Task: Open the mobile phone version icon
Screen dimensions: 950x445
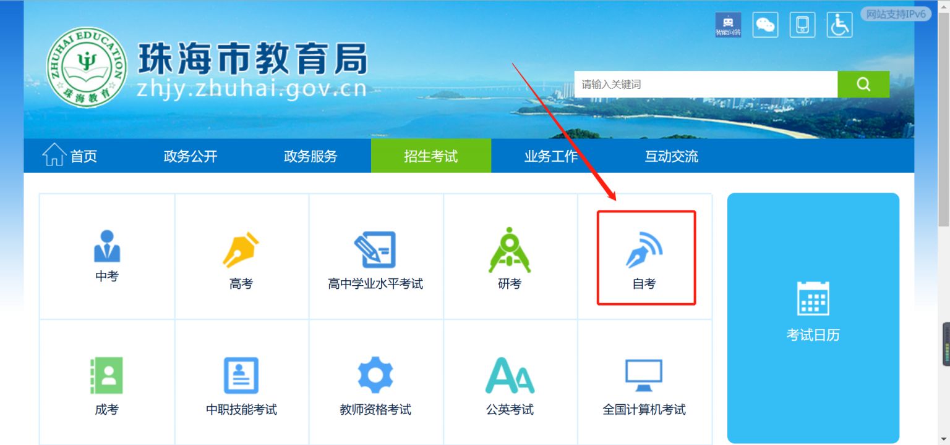Action: [802, 25]
